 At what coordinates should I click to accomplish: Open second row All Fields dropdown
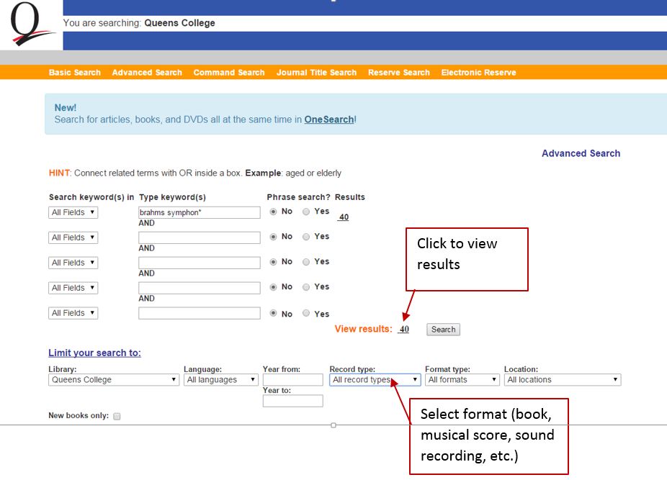click(73, 237)
